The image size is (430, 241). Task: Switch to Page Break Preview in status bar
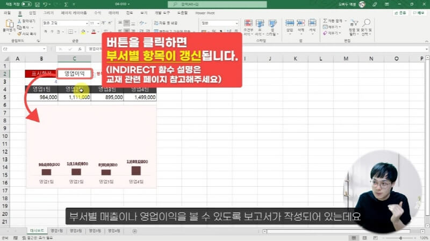pos(375,238)
